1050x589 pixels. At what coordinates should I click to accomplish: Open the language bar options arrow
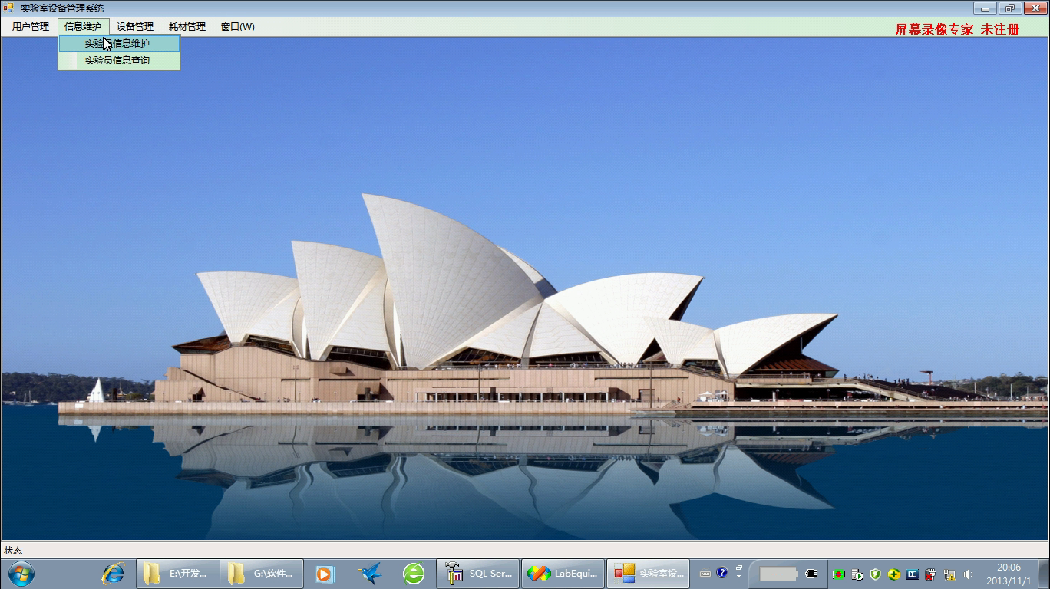pos(739,576)
